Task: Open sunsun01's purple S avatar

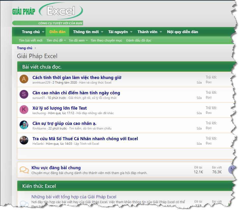Action: [24, 95]
